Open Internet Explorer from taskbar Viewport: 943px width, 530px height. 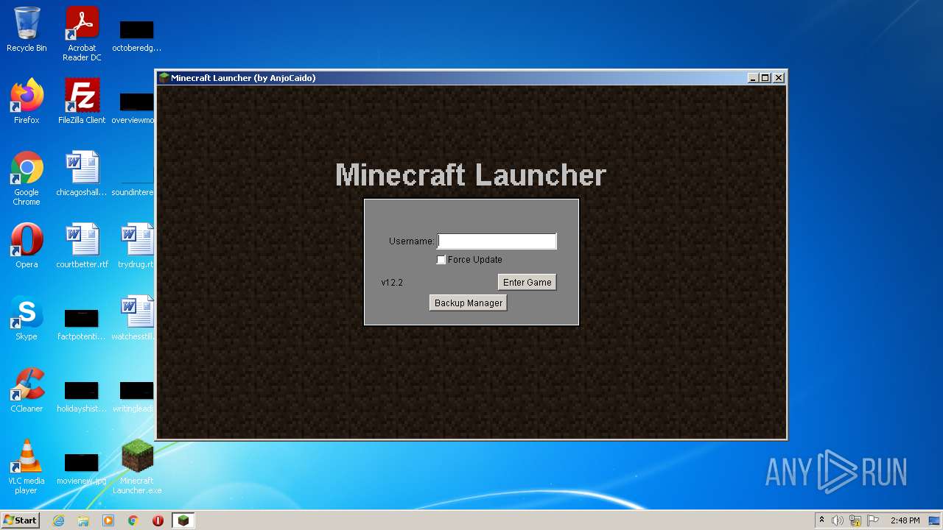pyautogui.click(x=58, y=520)
